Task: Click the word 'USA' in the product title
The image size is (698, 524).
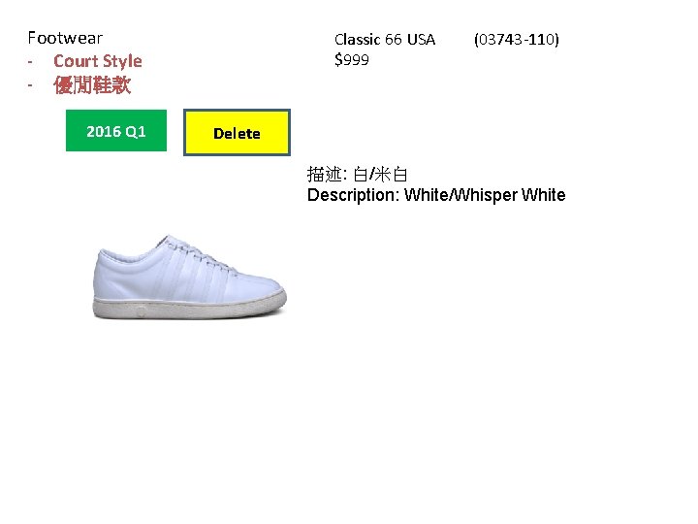Action: coord(421,39)
